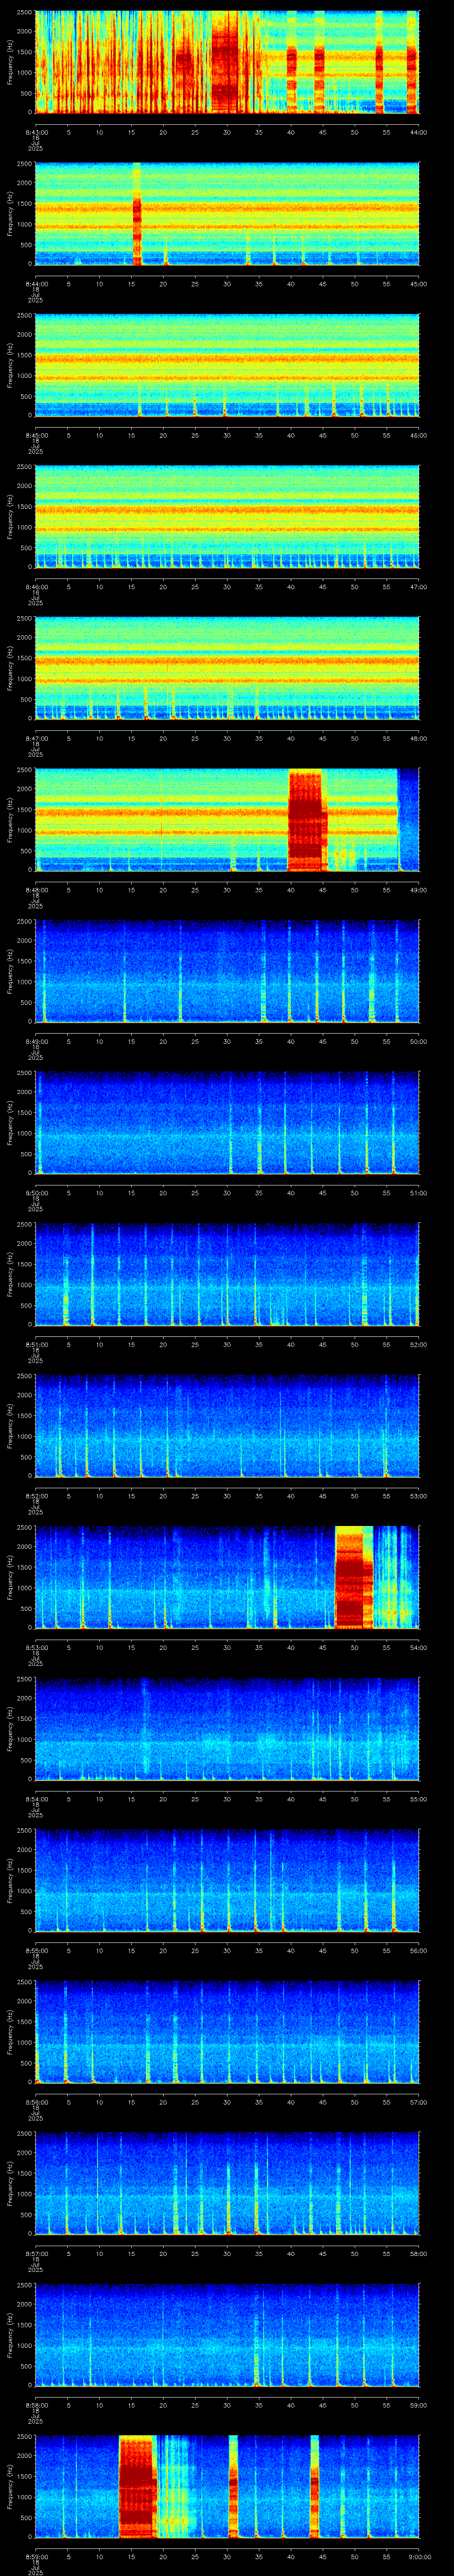Image resolution: width=454 pixels, height=2576 pixels.
Task: Open the 8:58 spectrogram panel
Action: [x=227, y=2335]
